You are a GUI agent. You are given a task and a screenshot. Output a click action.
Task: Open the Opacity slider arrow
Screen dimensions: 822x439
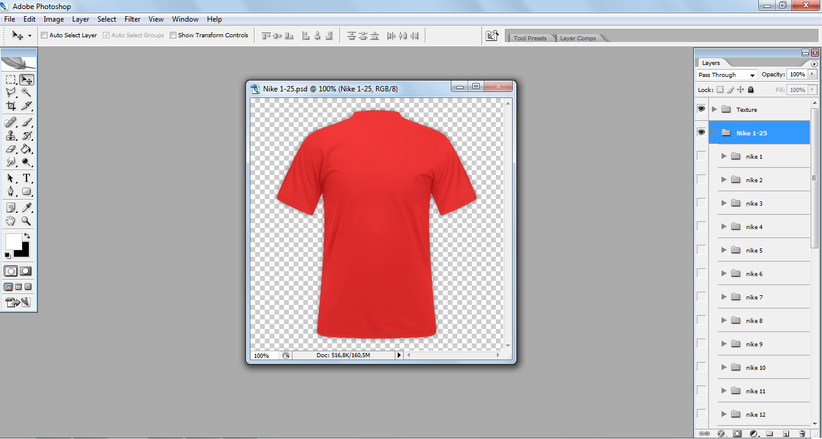click(x=812, y=75)
